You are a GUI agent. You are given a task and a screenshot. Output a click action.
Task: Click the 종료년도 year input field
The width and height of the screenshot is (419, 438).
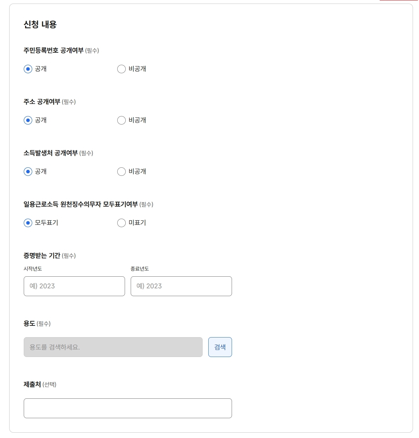pyautogui.click(x=181, y=286)
